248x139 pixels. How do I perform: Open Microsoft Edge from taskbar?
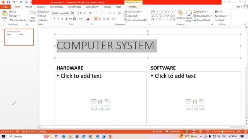pyautogui.click(x=64, y=136)
